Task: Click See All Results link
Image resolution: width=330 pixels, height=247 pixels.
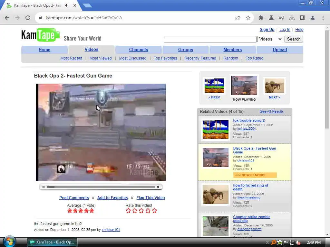Action: [x=272, y=111]
